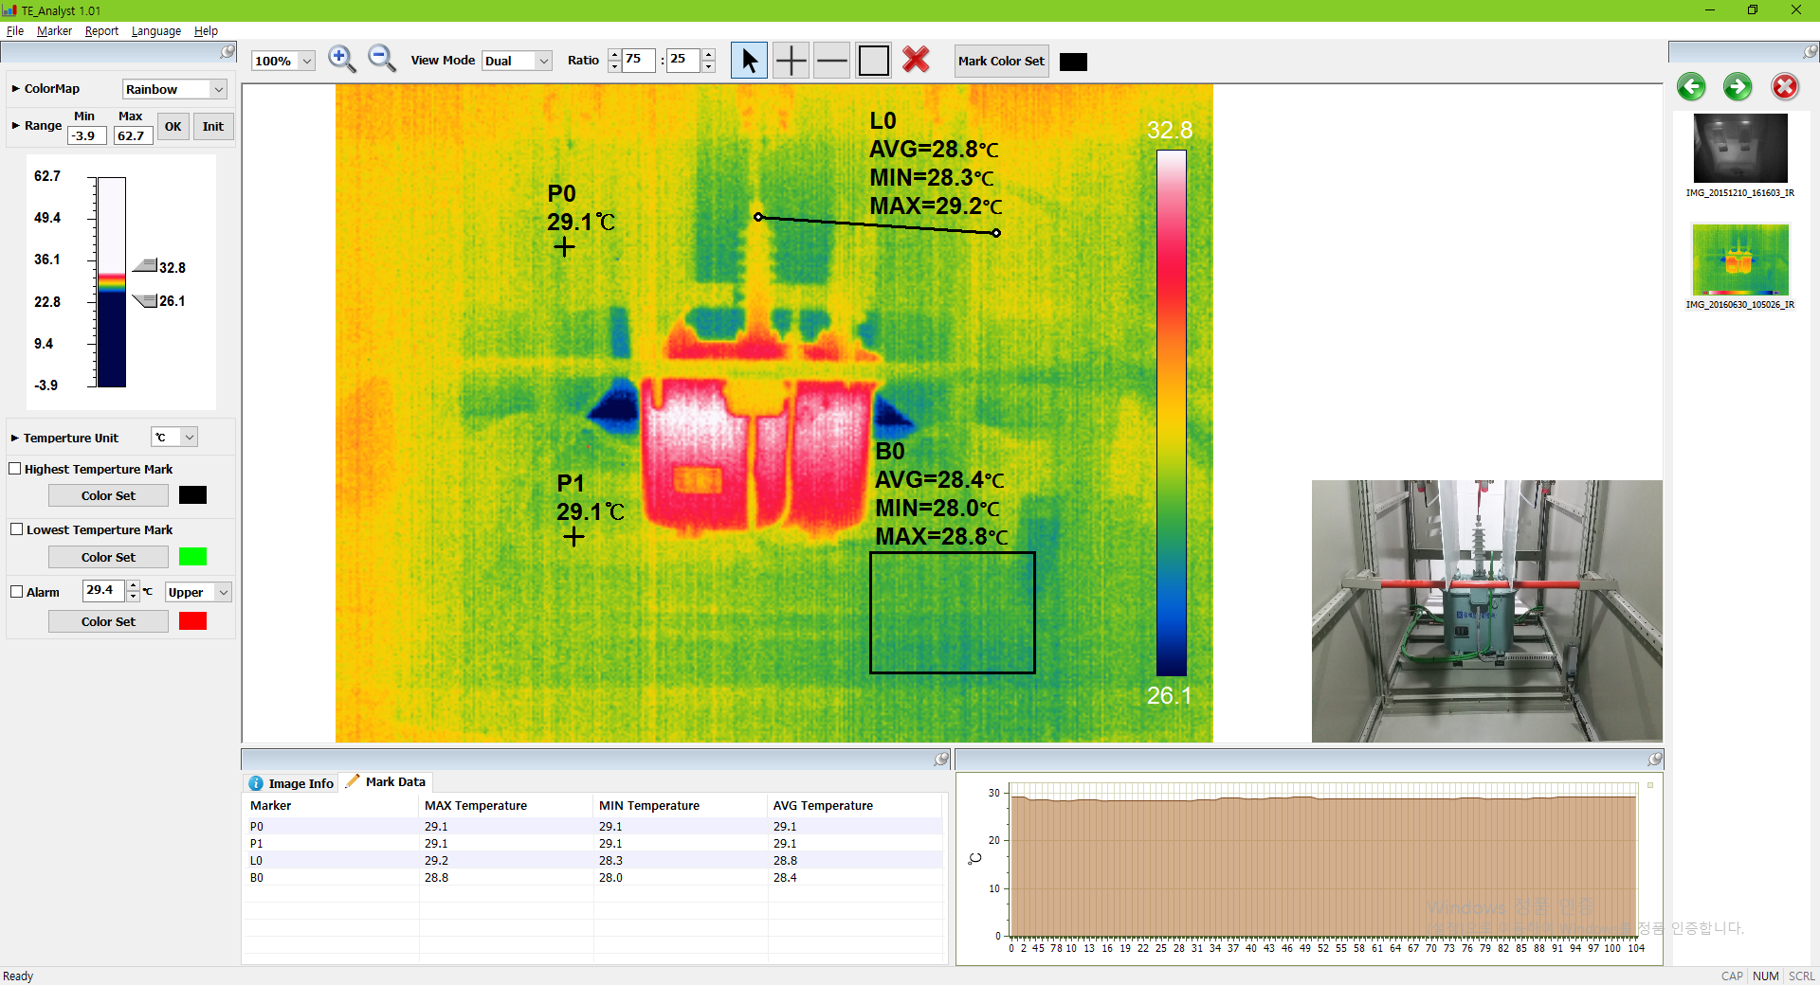
Task: Enable the Highest Temperature Mark checkbox
Action: click(x=15, y=469)
